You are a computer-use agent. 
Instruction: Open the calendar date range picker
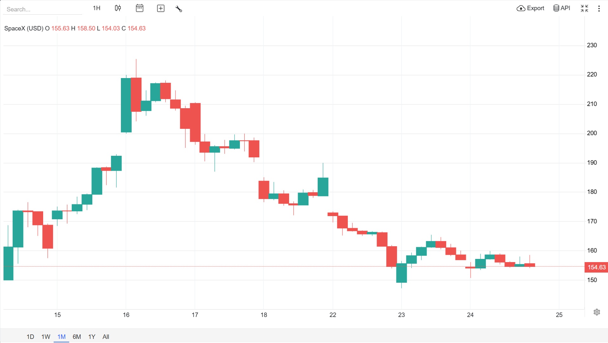tap(140, 8)
